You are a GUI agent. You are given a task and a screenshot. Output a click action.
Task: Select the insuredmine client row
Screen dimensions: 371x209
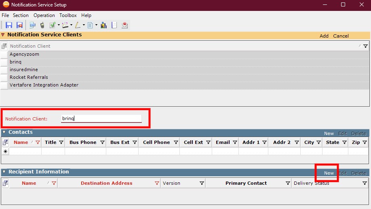pyautogui.click(x=24, y=70)
